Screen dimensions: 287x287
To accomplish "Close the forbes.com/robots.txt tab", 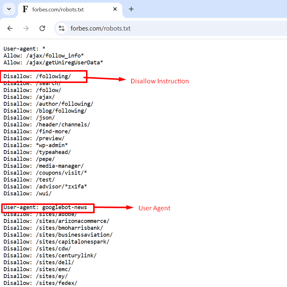I will (x=115, y=9).
